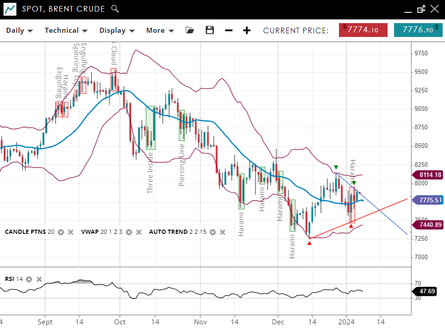Click the red sell price 7774.10

point(363,30)
